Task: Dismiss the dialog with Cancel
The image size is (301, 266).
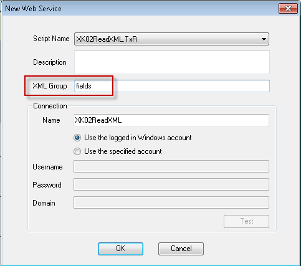Action: [x=181, y=249]
